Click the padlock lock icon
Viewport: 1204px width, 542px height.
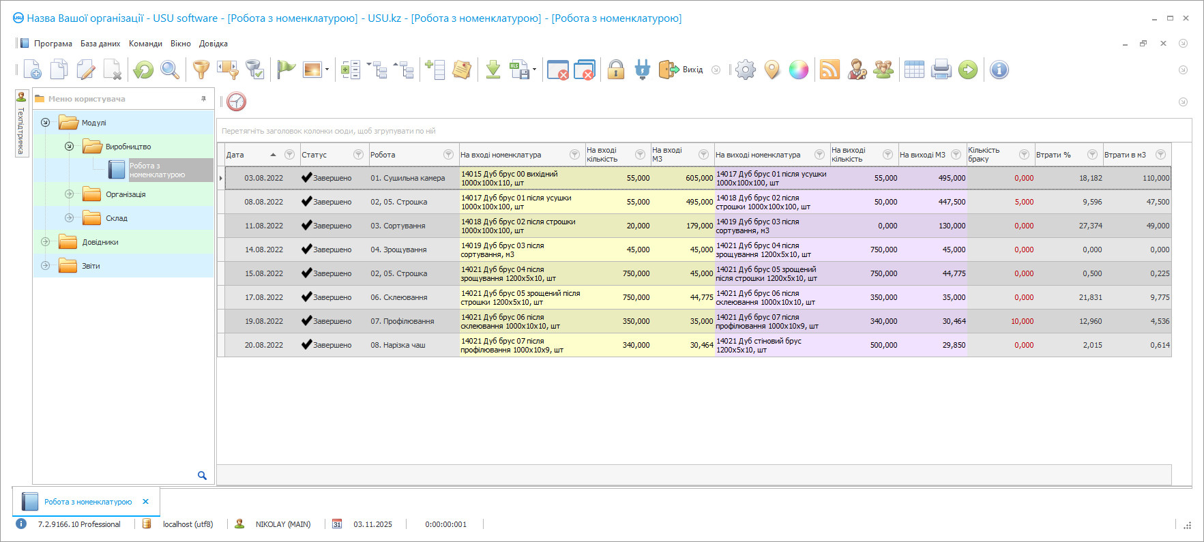(x=616, y=70)
